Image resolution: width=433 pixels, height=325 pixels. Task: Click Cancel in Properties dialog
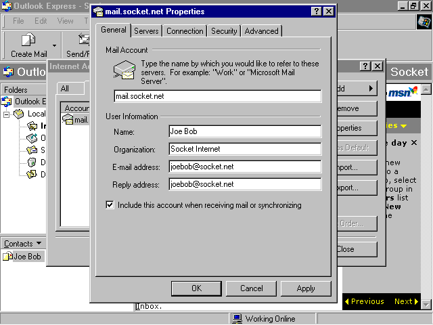click(x=251, y=288)
